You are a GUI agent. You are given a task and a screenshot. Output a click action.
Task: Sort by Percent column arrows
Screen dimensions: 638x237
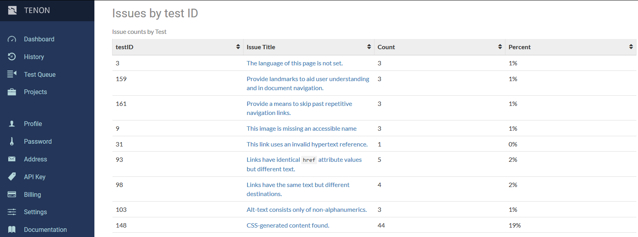pos(631,47)
